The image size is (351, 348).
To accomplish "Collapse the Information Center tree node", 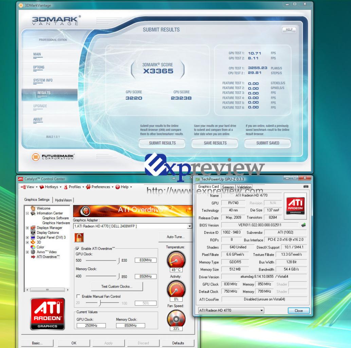I will (27, 213).
